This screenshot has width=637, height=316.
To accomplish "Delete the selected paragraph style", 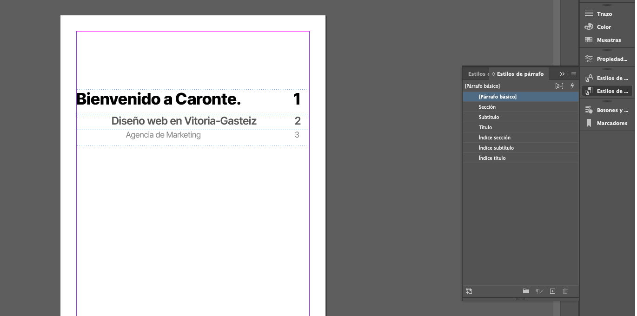I will point(565,291).
